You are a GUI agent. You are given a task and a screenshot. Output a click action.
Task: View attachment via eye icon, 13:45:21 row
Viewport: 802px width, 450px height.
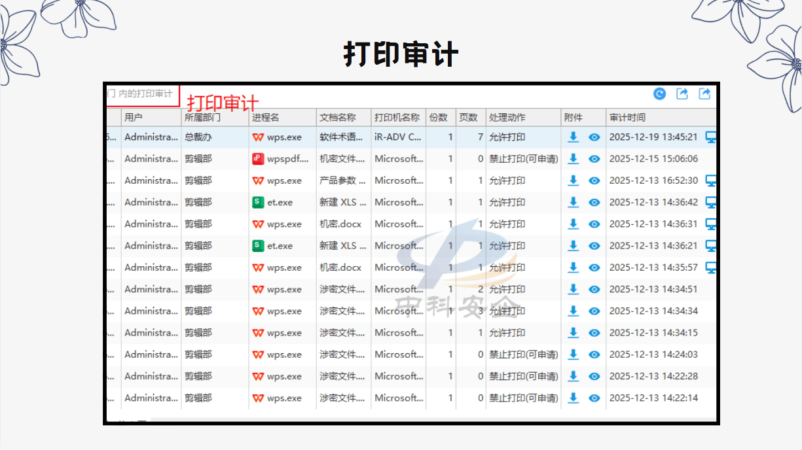coord(594,137)
